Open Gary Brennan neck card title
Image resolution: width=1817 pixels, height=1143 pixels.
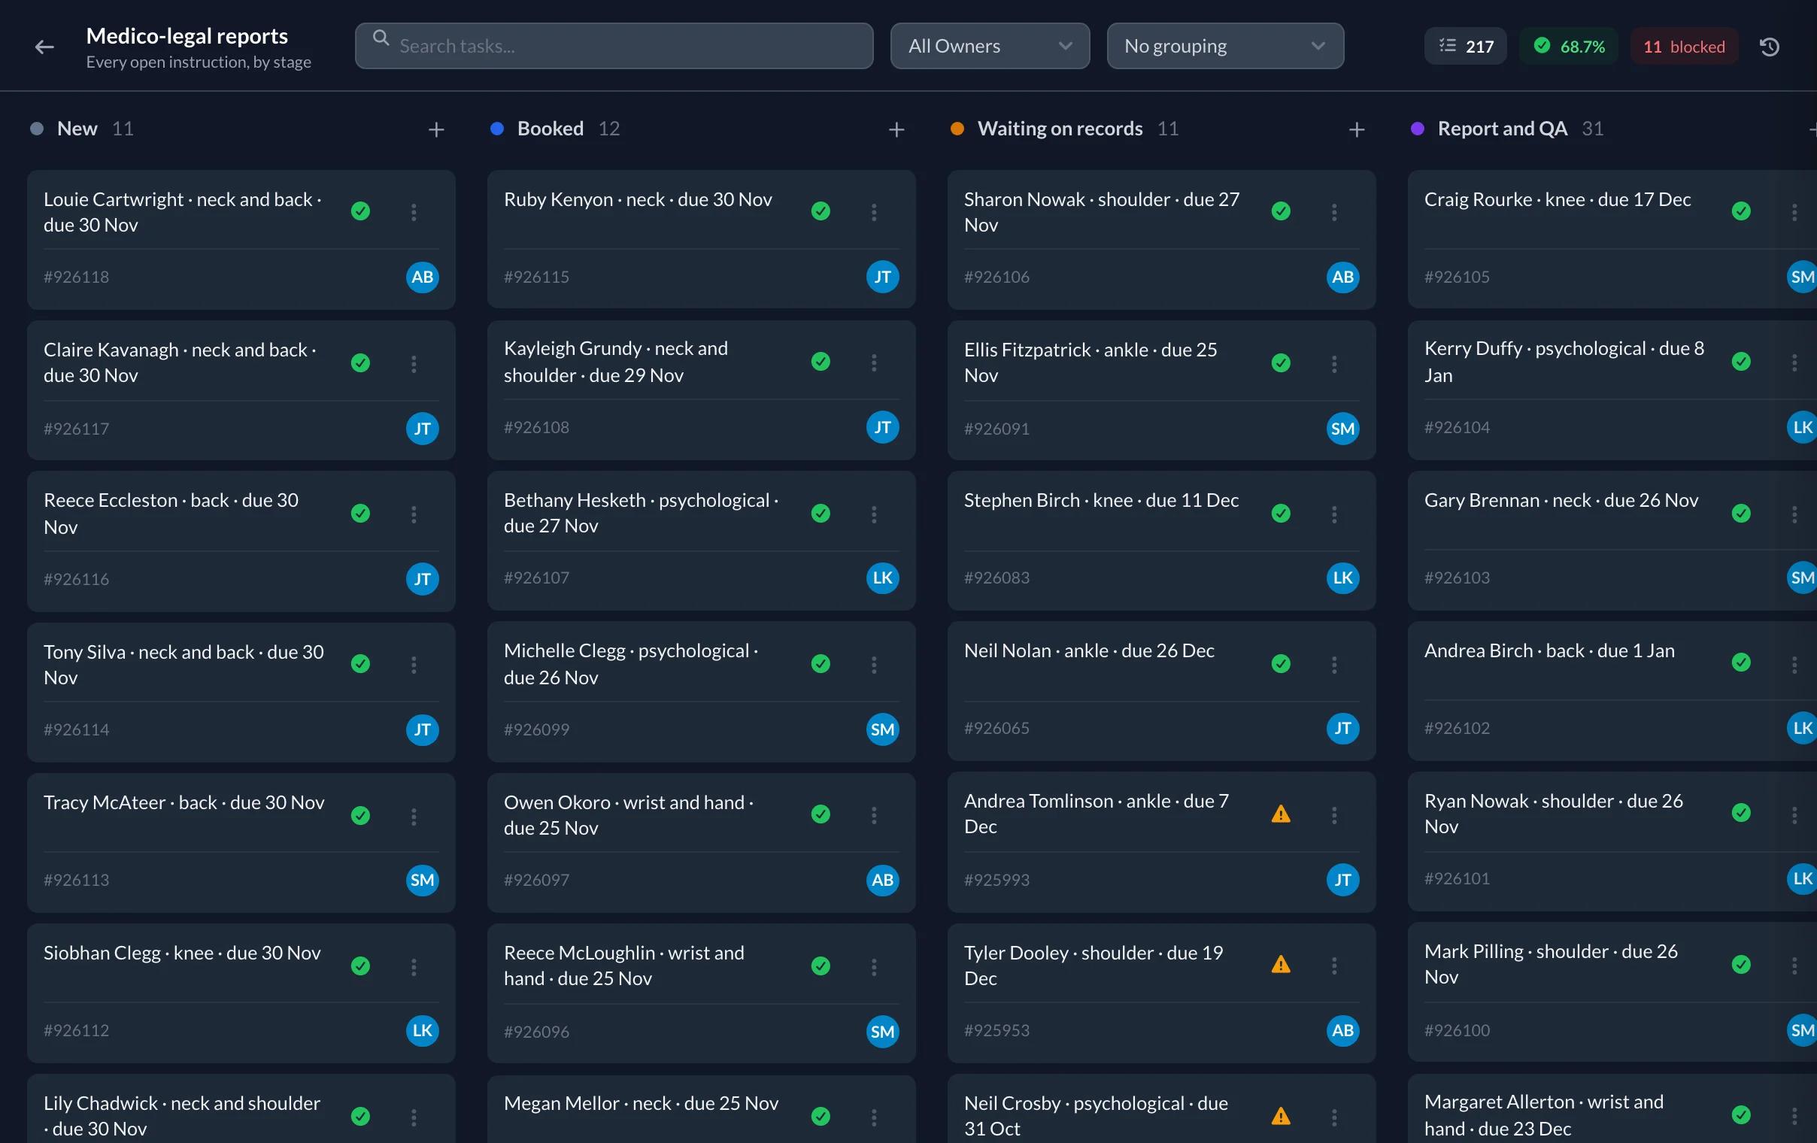[1561, 500]
